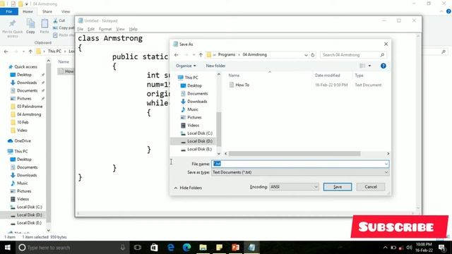
Task: Open Task View on taskbar
Action: pyautogui.click(x=138, y=248)
